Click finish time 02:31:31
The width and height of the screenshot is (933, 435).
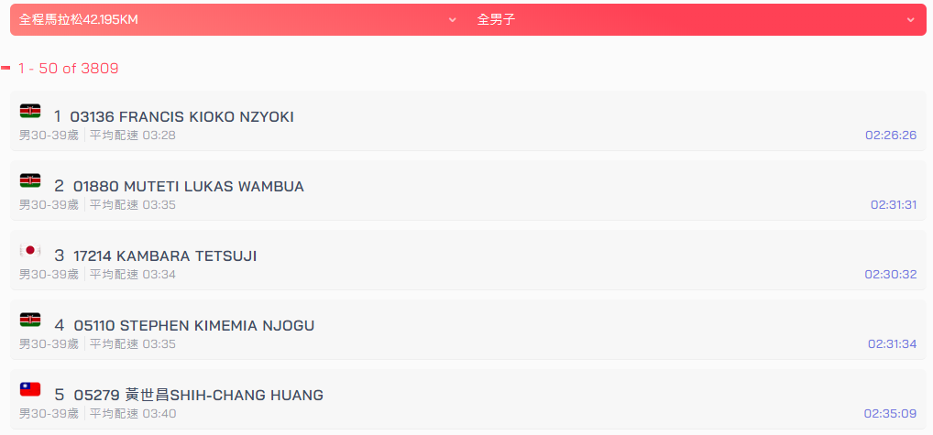tap(894, 205)
